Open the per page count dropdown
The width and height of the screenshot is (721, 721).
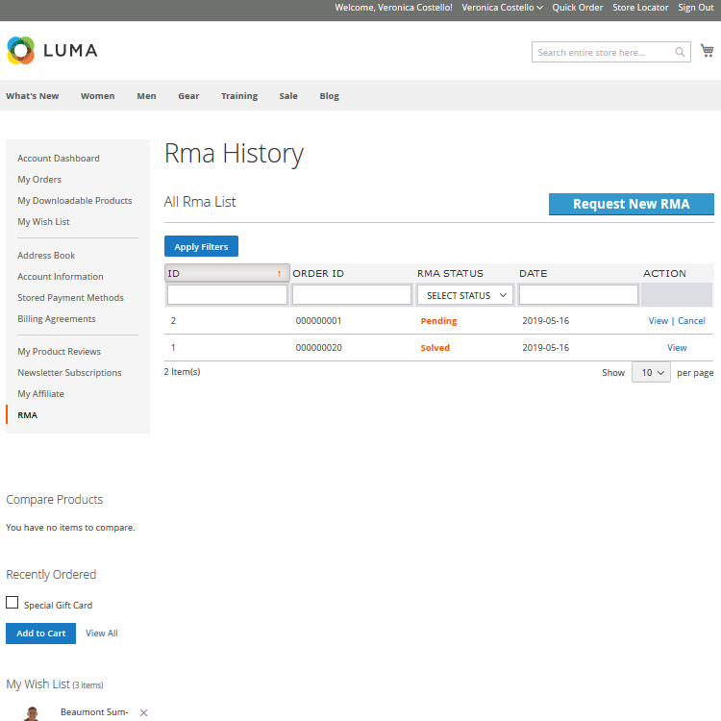point(651,372)
